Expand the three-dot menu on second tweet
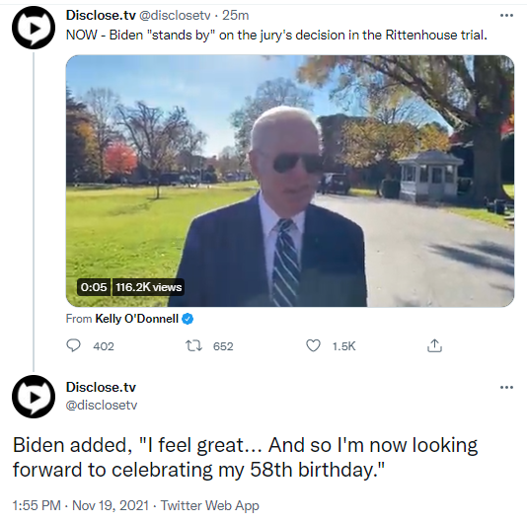The height and width of the screenshot is (523, 527). click(x=506, y=387)
